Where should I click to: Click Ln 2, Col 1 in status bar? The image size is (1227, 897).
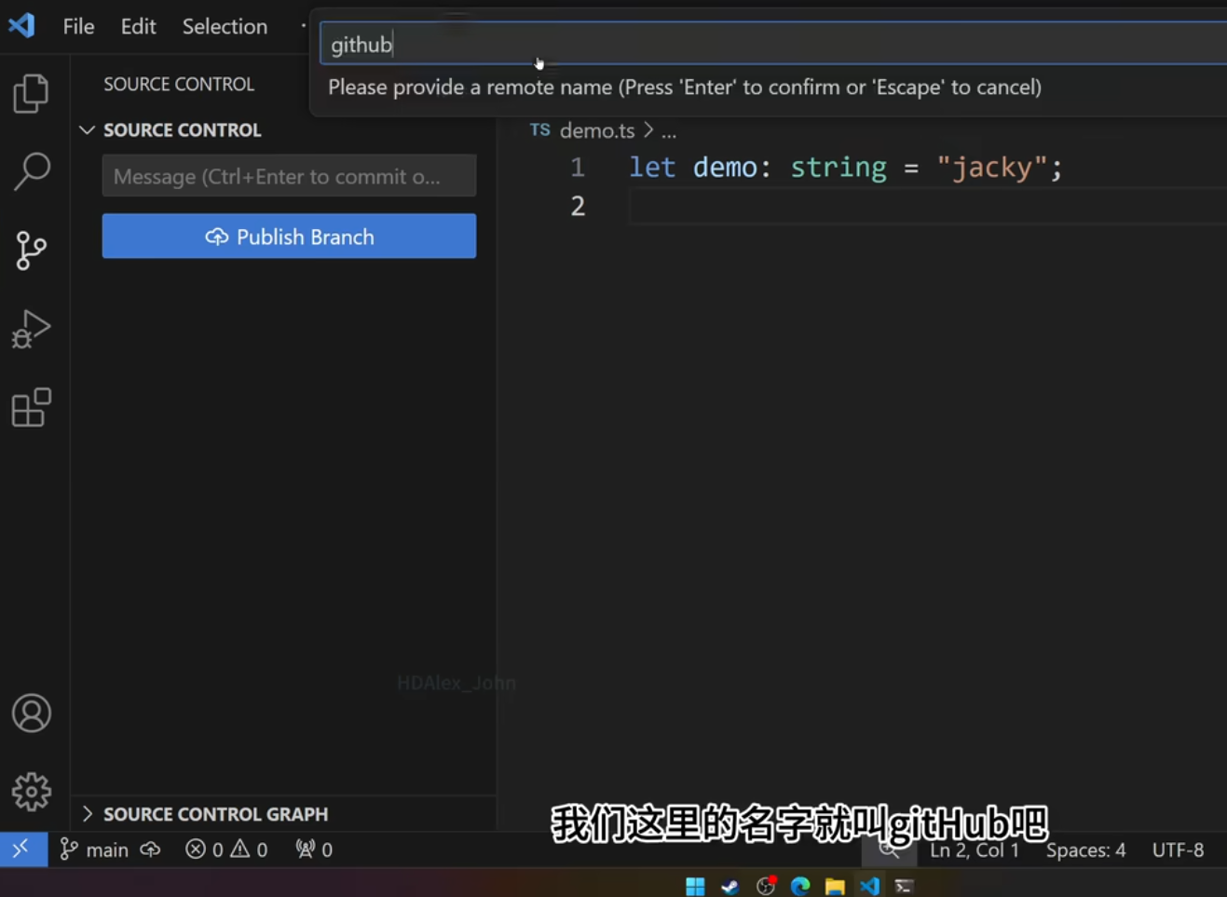pyautogui.click(x=975, y=849)
